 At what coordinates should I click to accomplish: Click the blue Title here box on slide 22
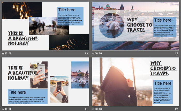click(163, 92)
